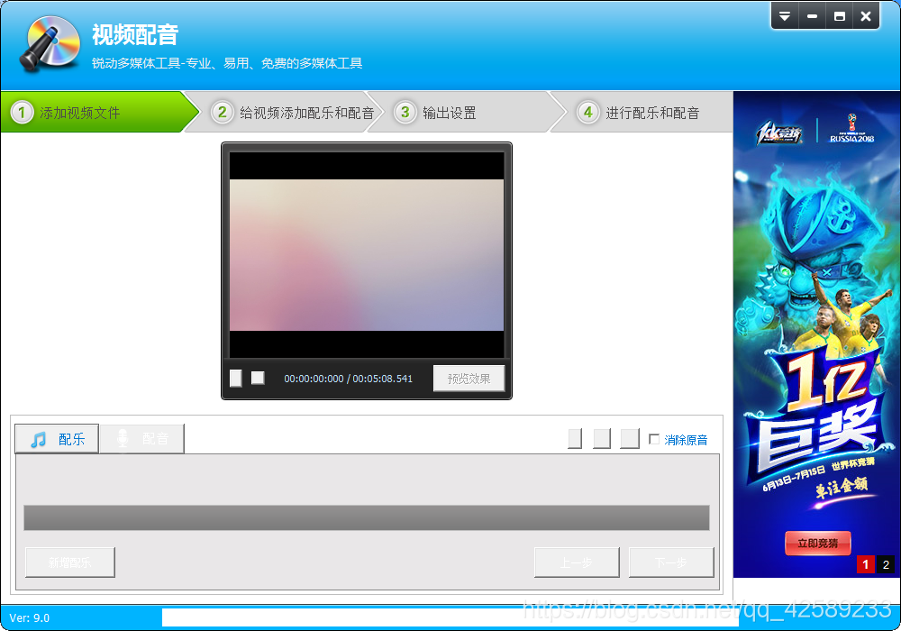The height and width of the screenshot is (631, 901).
Task: Click the 新增配乐 button
Action: pyautogui.click(x=70, y=562)
